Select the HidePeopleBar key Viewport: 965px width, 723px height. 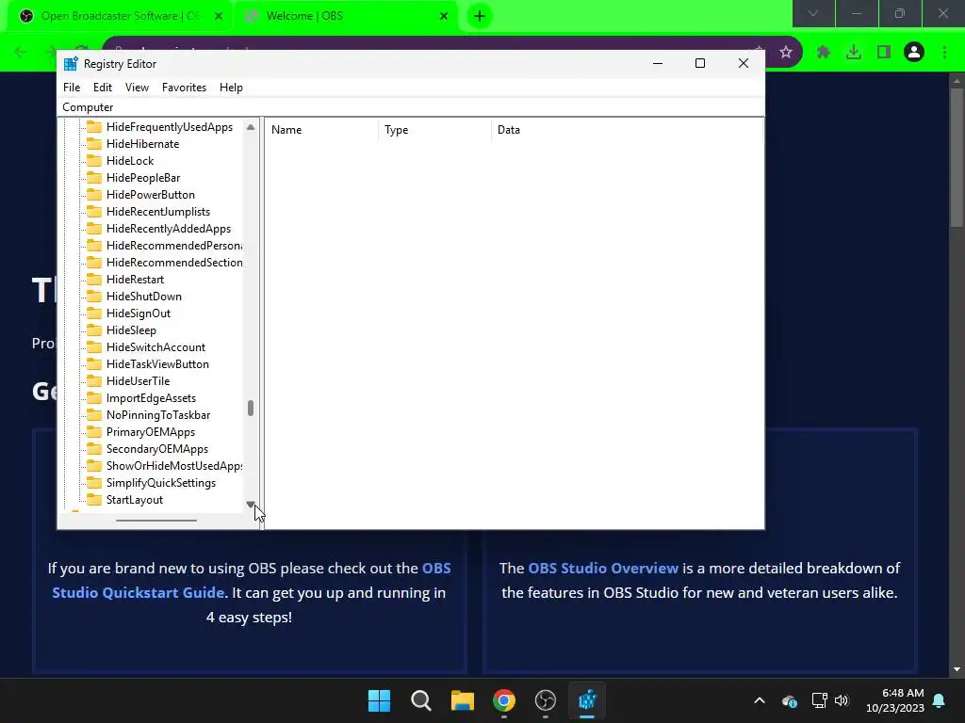[143, 178]
